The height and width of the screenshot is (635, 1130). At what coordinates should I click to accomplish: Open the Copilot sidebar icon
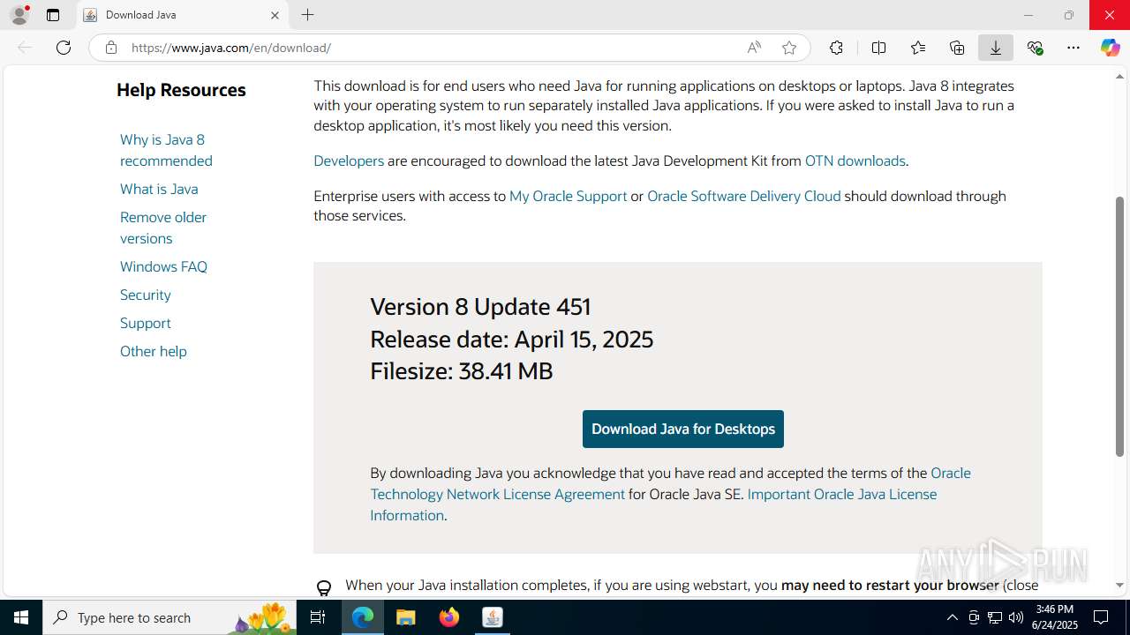click(1110, 48)
